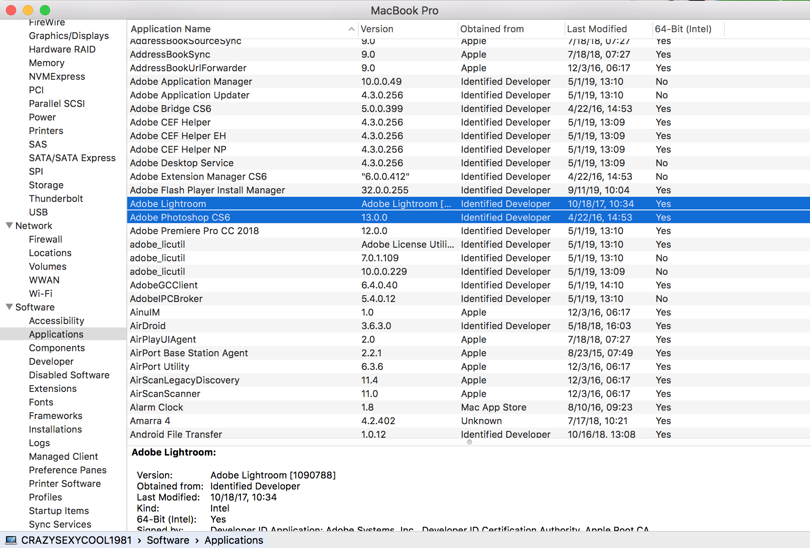Click CRAZYSEXYCOOL1981 in path bar

76,540
